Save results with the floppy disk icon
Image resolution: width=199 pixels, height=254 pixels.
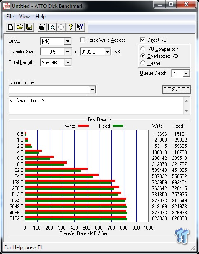click(x=29, y=27)
